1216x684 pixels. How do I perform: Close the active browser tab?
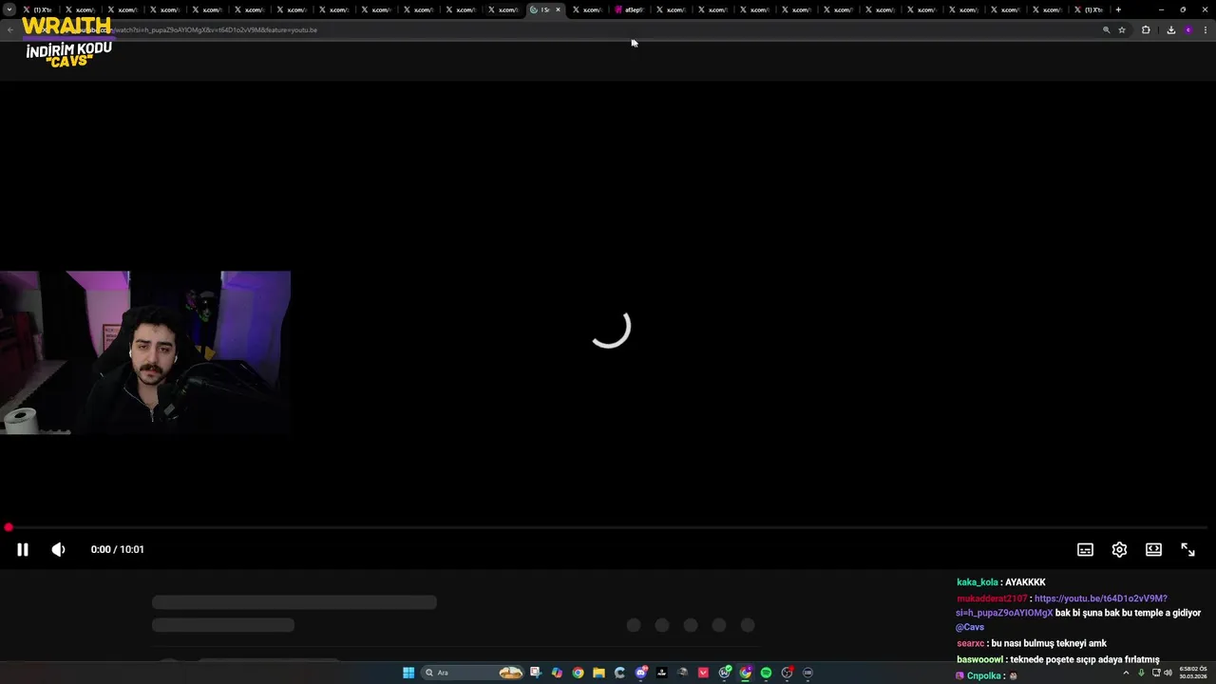[x=558, y=9]
